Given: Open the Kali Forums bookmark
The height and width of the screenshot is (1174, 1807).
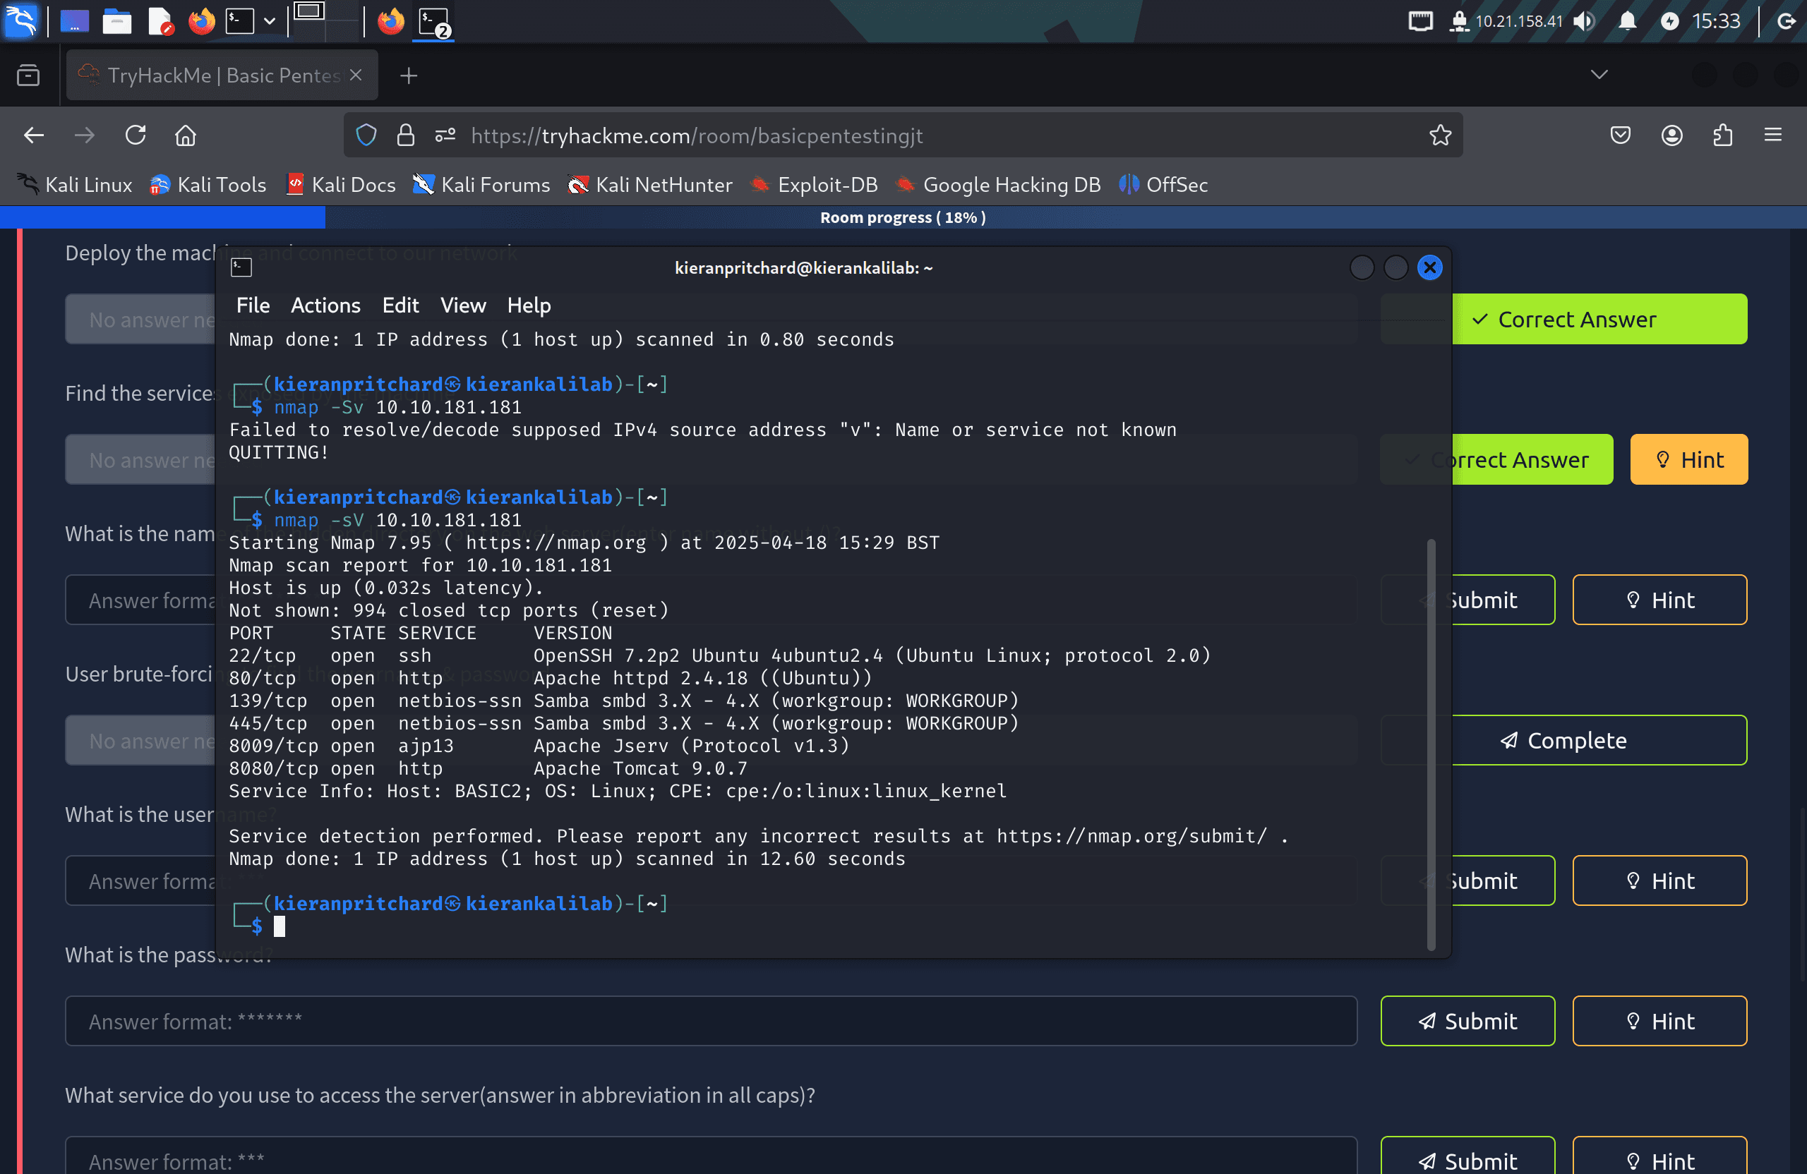Looking at the screenshot, I should [481, 184].
